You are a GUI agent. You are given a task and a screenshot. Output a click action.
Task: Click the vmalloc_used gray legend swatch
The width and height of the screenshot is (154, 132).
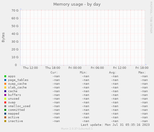(x=5, y=106)
